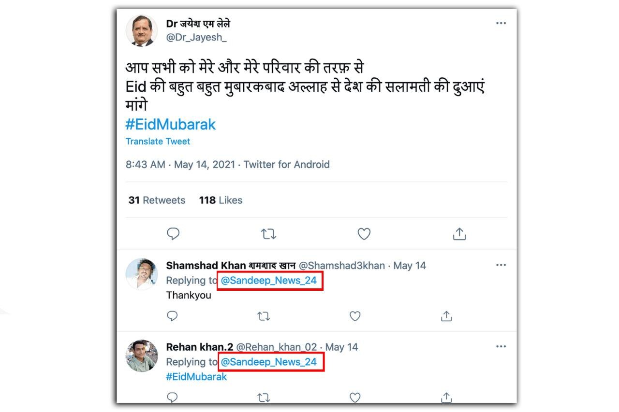Retweet Rehan khan.2's reply

click(x=264, y=398)
